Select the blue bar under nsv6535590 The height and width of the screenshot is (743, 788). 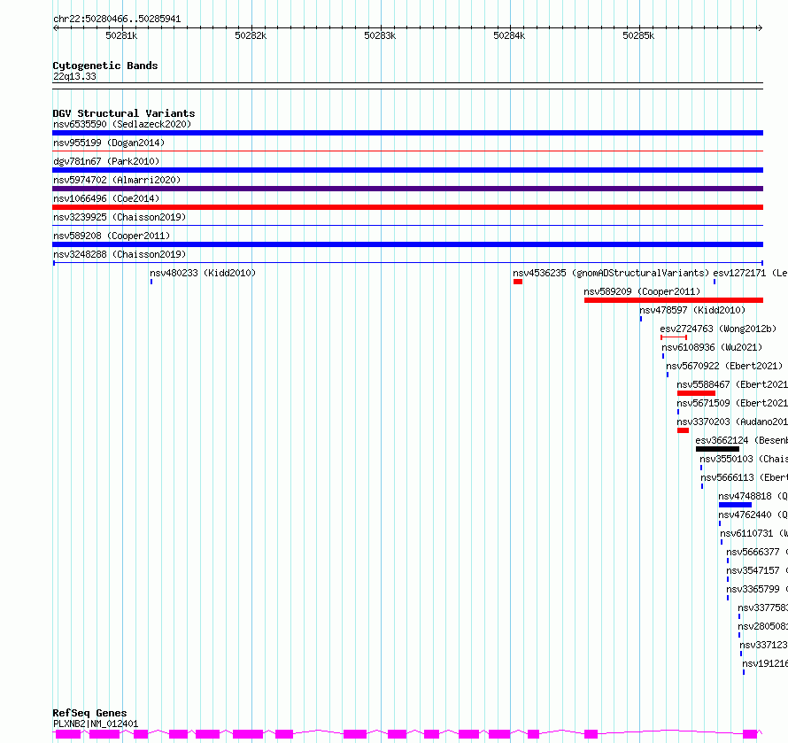pos(407,133)
